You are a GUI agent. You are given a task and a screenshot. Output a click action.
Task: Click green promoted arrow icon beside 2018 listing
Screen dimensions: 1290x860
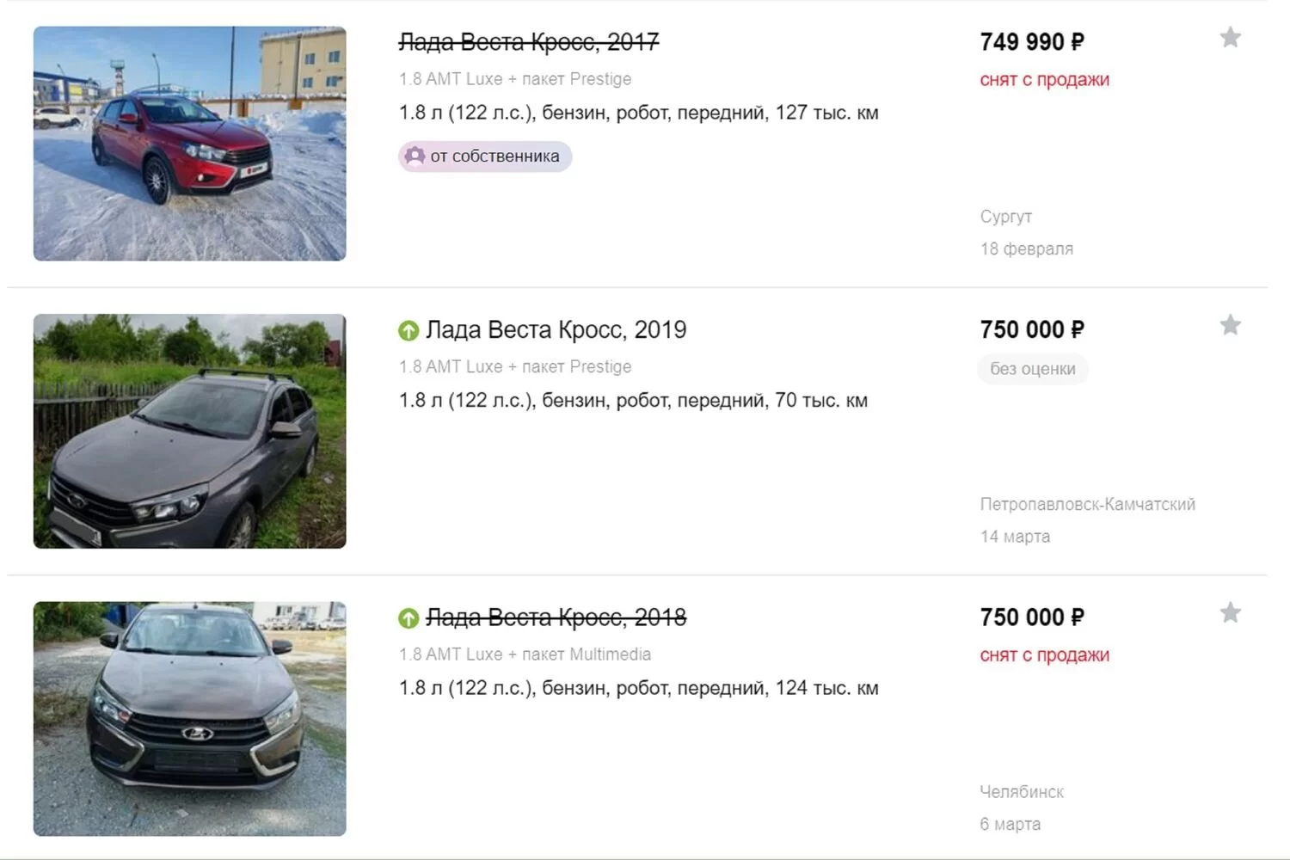(408, 618)
